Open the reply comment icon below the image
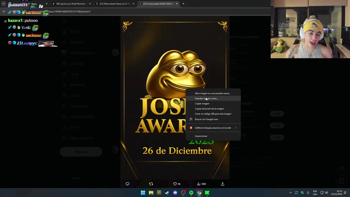 127,184
